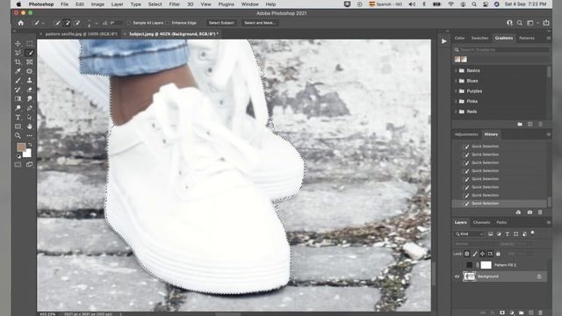
Task: Select the Brush tool
Action: (x=18, y=81)
